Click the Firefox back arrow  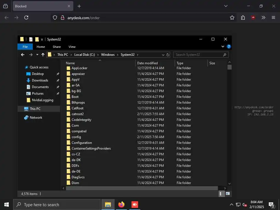coord(7,17)
